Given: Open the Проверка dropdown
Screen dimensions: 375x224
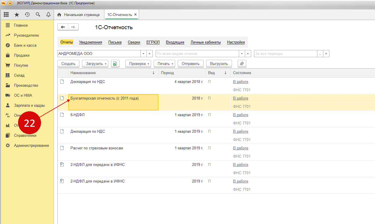Looking at the screenshot, I should tap(138, 64).
